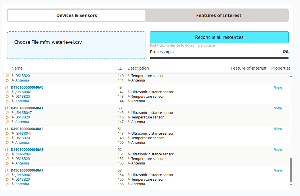Click the sync icon beside device D49C1000000040A4
The height and width of the screenshot is (196, 300).
(x=7, y=170)
